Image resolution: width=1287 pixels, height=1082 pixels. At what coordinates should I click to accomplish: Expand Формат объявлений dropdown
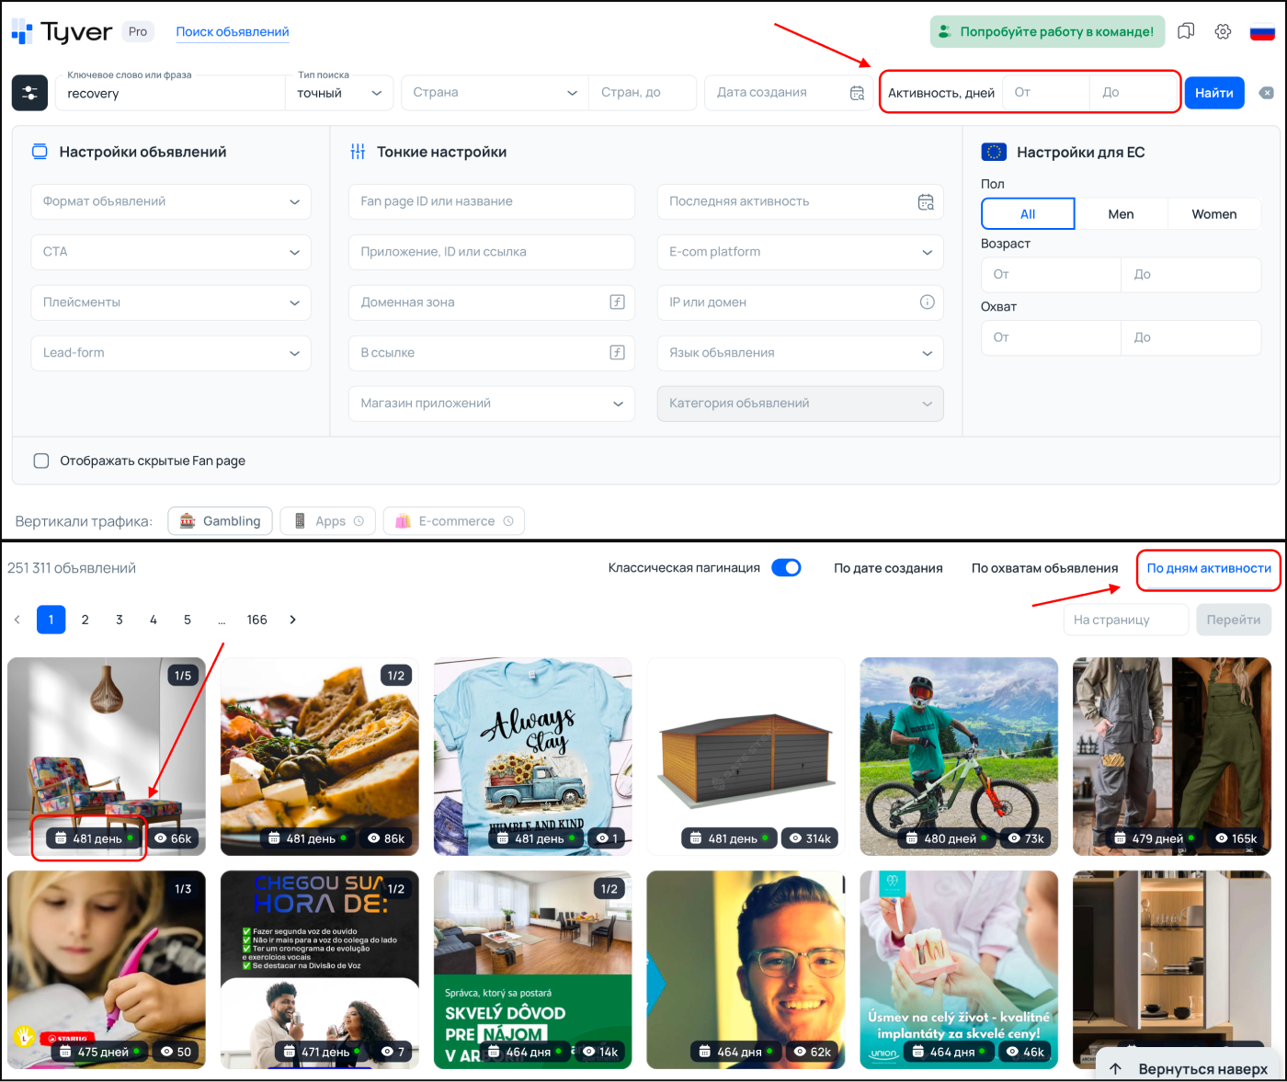[x=171, y=202]
